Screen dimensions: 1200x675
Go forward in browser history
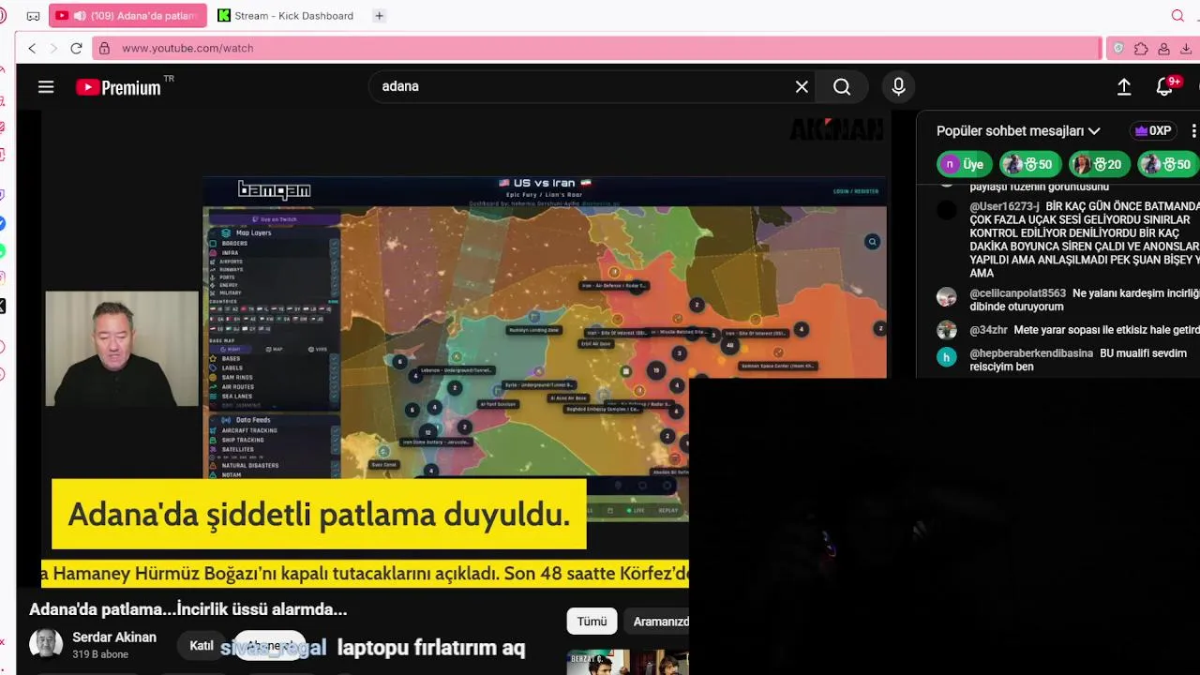[53, 48]
